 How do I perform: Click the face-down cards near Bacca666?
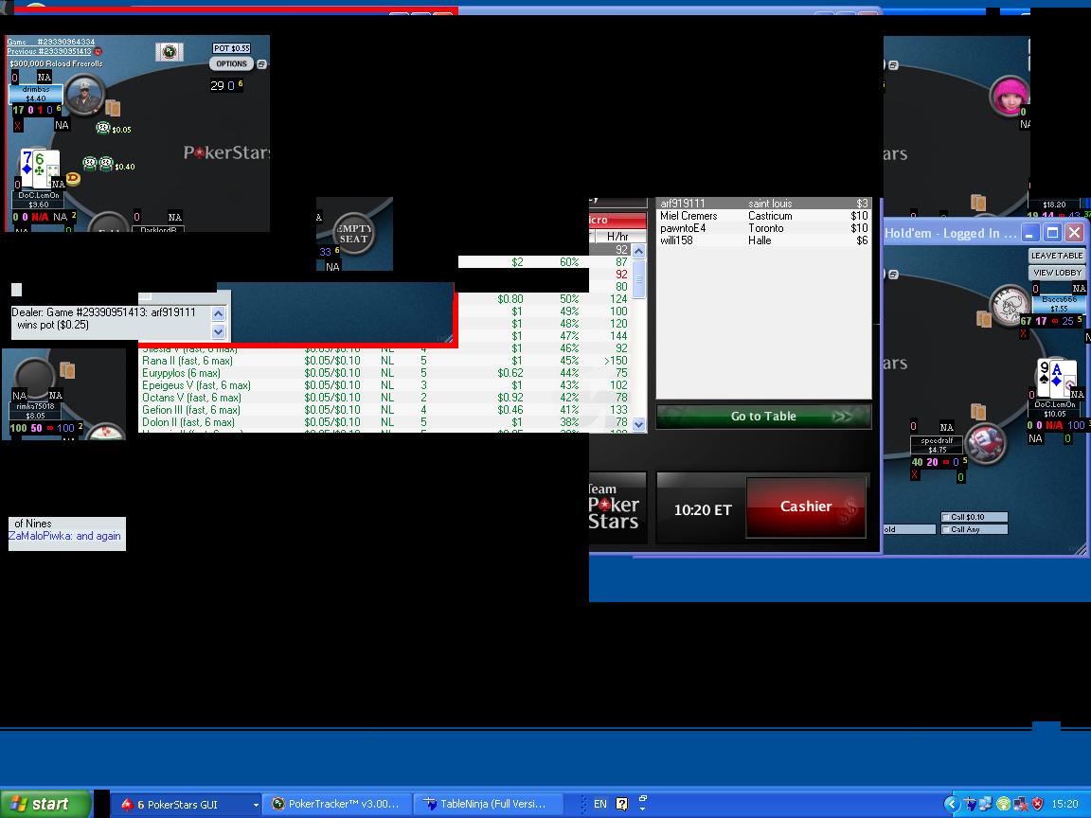[x=984, y=319]
